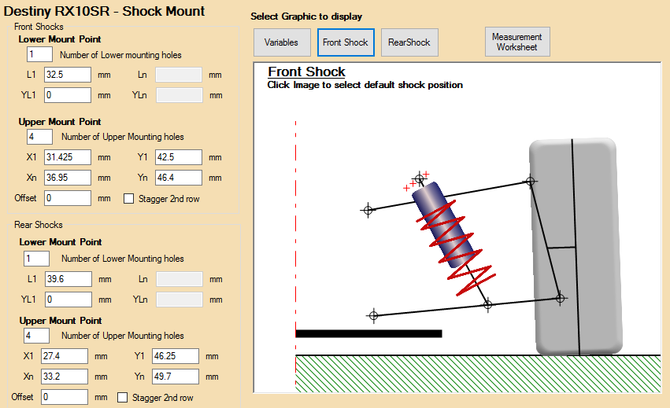
Task: Click lower arm inner pivot crosshair
Action: pos(373,315)
